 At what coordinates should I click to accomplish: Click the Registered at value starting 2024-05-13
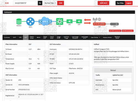31,96
